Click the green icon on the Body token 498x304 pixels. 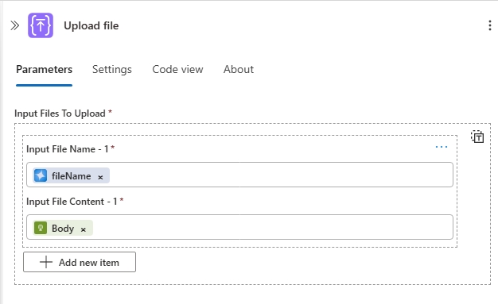point(41,228)
